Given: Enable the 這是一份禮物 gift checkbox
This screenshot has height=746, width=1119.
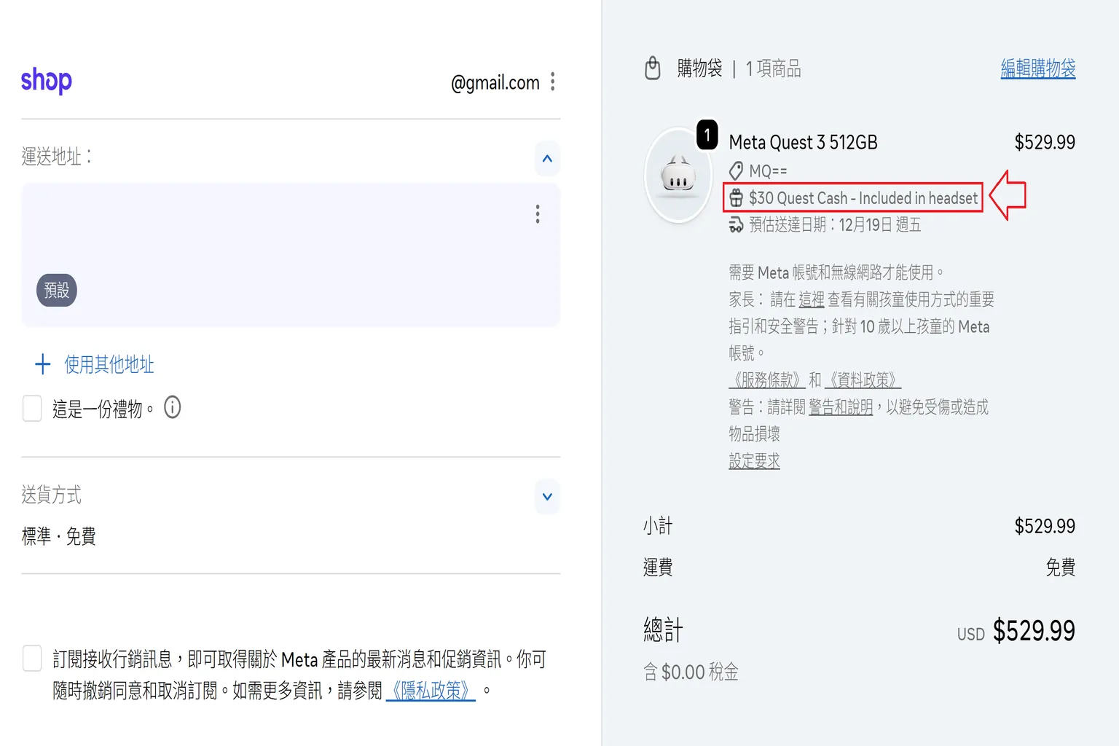Looking at the screenshot, I should coord(32,409).
